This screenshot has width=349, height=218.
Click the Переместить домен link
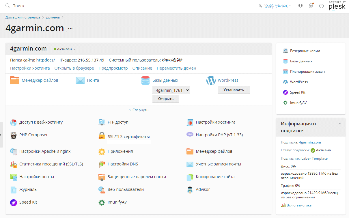click(176, 68)
